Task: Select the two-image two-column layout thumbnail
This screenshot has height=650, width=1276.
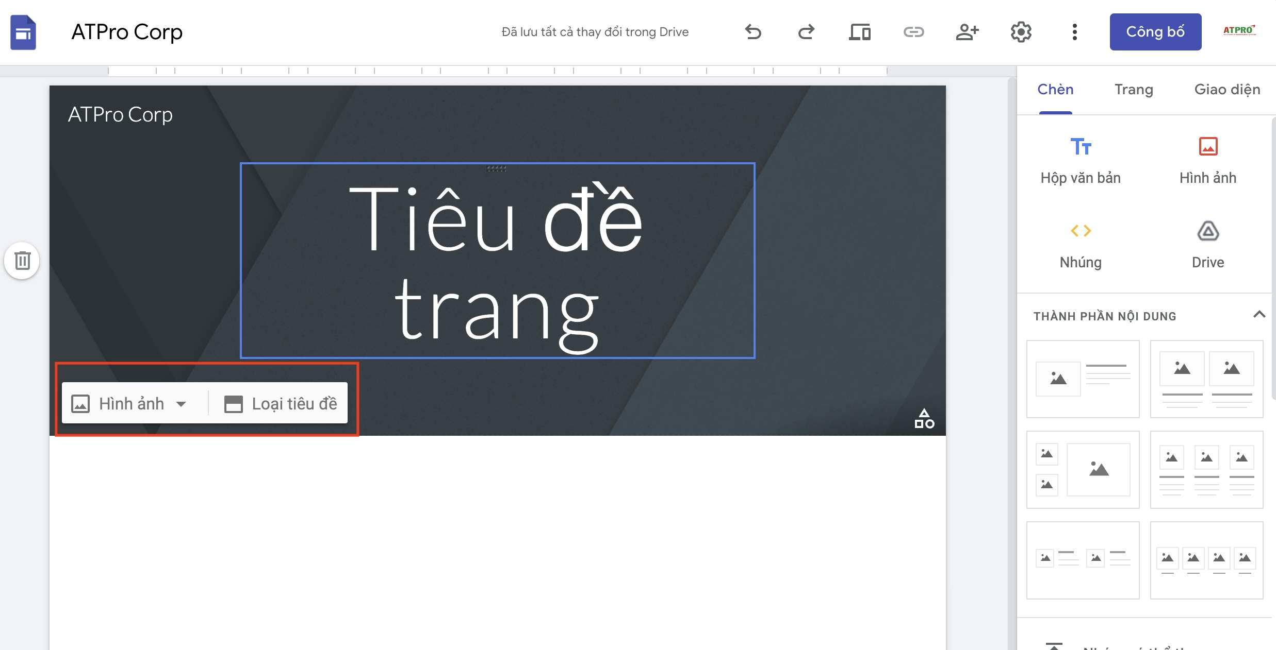Action: (x=1206, y=379)
